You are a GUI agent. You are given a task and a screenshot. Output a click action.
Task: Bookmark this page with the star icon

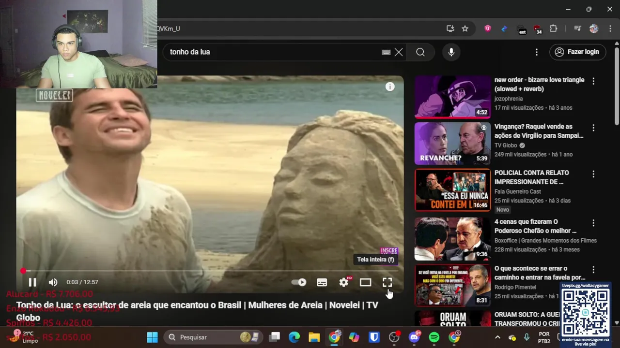[x=465, y=29]
